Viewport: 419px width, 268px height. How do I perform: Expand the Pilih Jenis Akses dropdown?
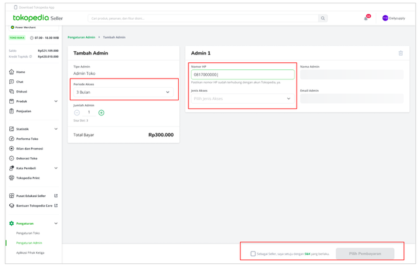click(242, 99)
